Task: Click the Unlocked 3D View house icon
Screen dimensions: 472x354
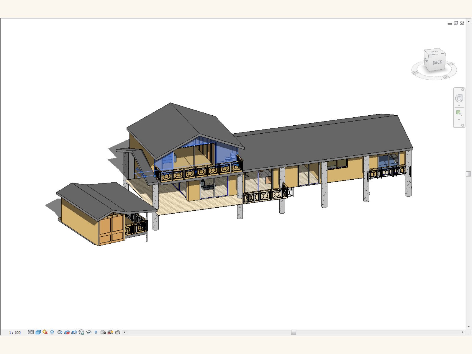Action: (81, 332)
